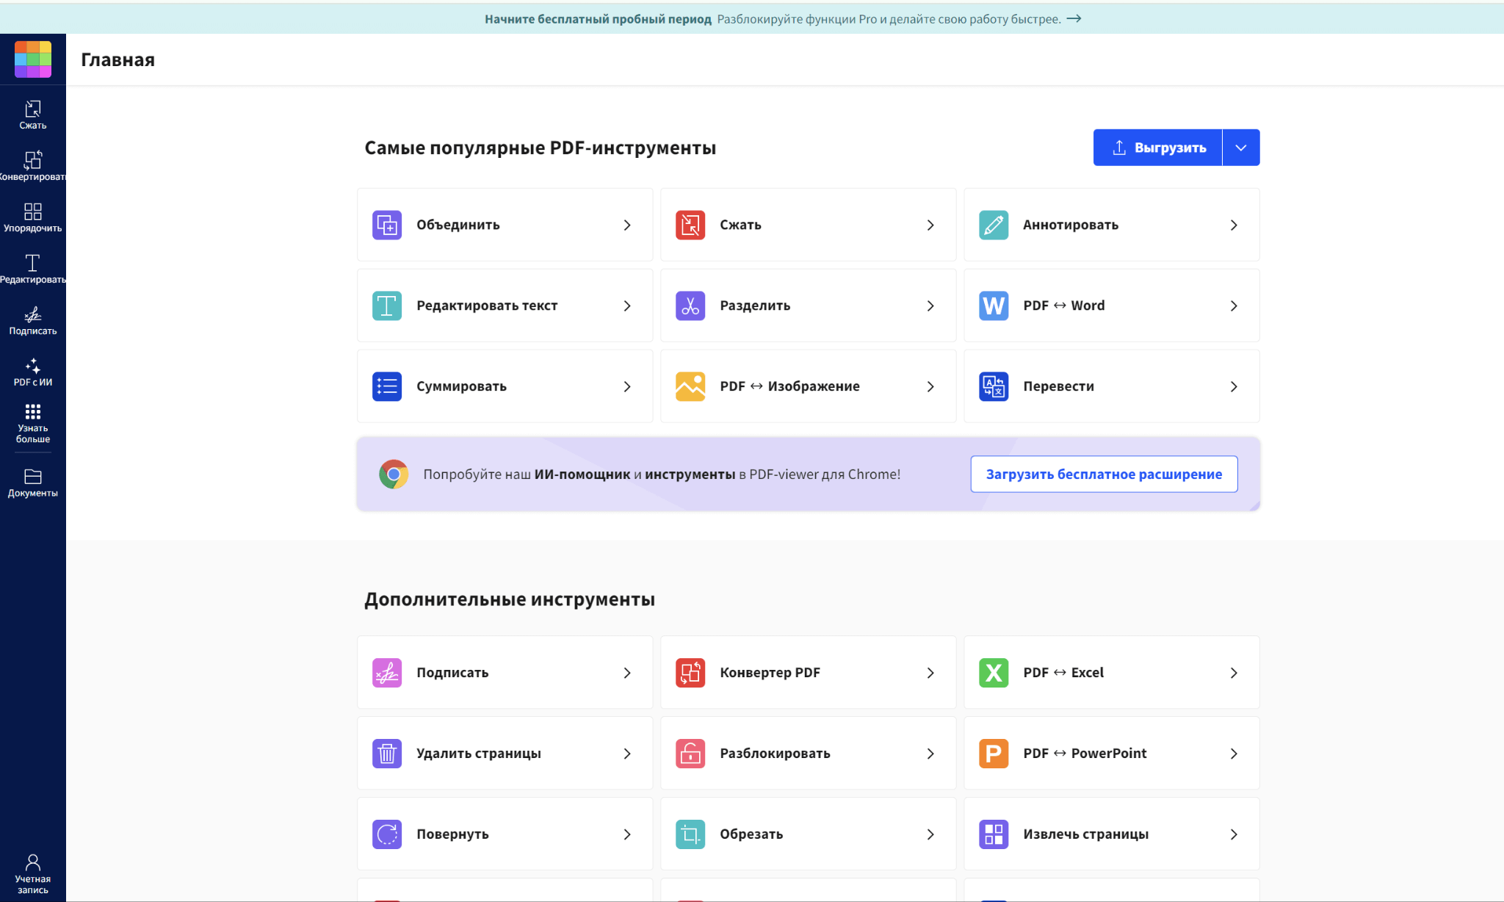This screenshot has height=902, width=1504.
Task: Expand the upload button dropdown arrow
Action: (x=1240, y=148)
